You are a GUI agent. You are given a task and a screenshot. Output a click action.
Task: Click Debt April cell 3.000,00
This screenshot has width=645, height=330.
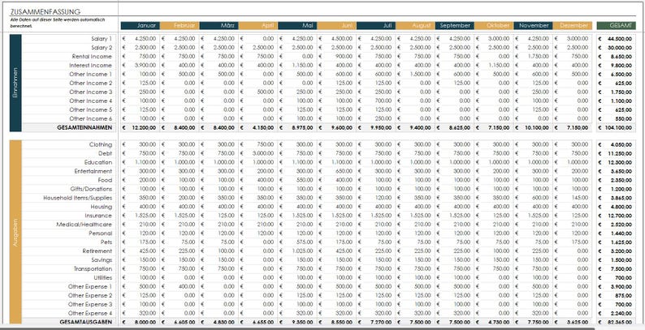pos(258,153)
